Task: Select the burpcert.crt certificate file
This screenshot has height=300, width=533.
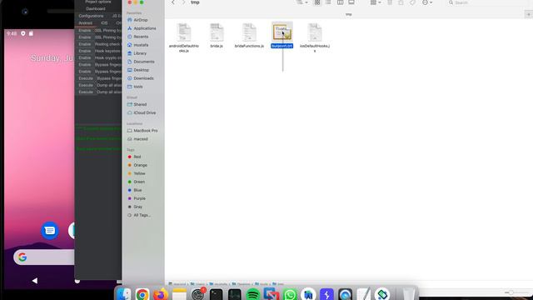Action: tap(282, 35)
